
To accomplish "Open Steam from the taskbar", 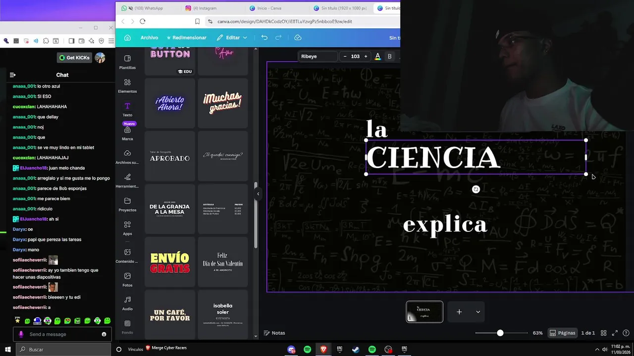I will (356, 350).
